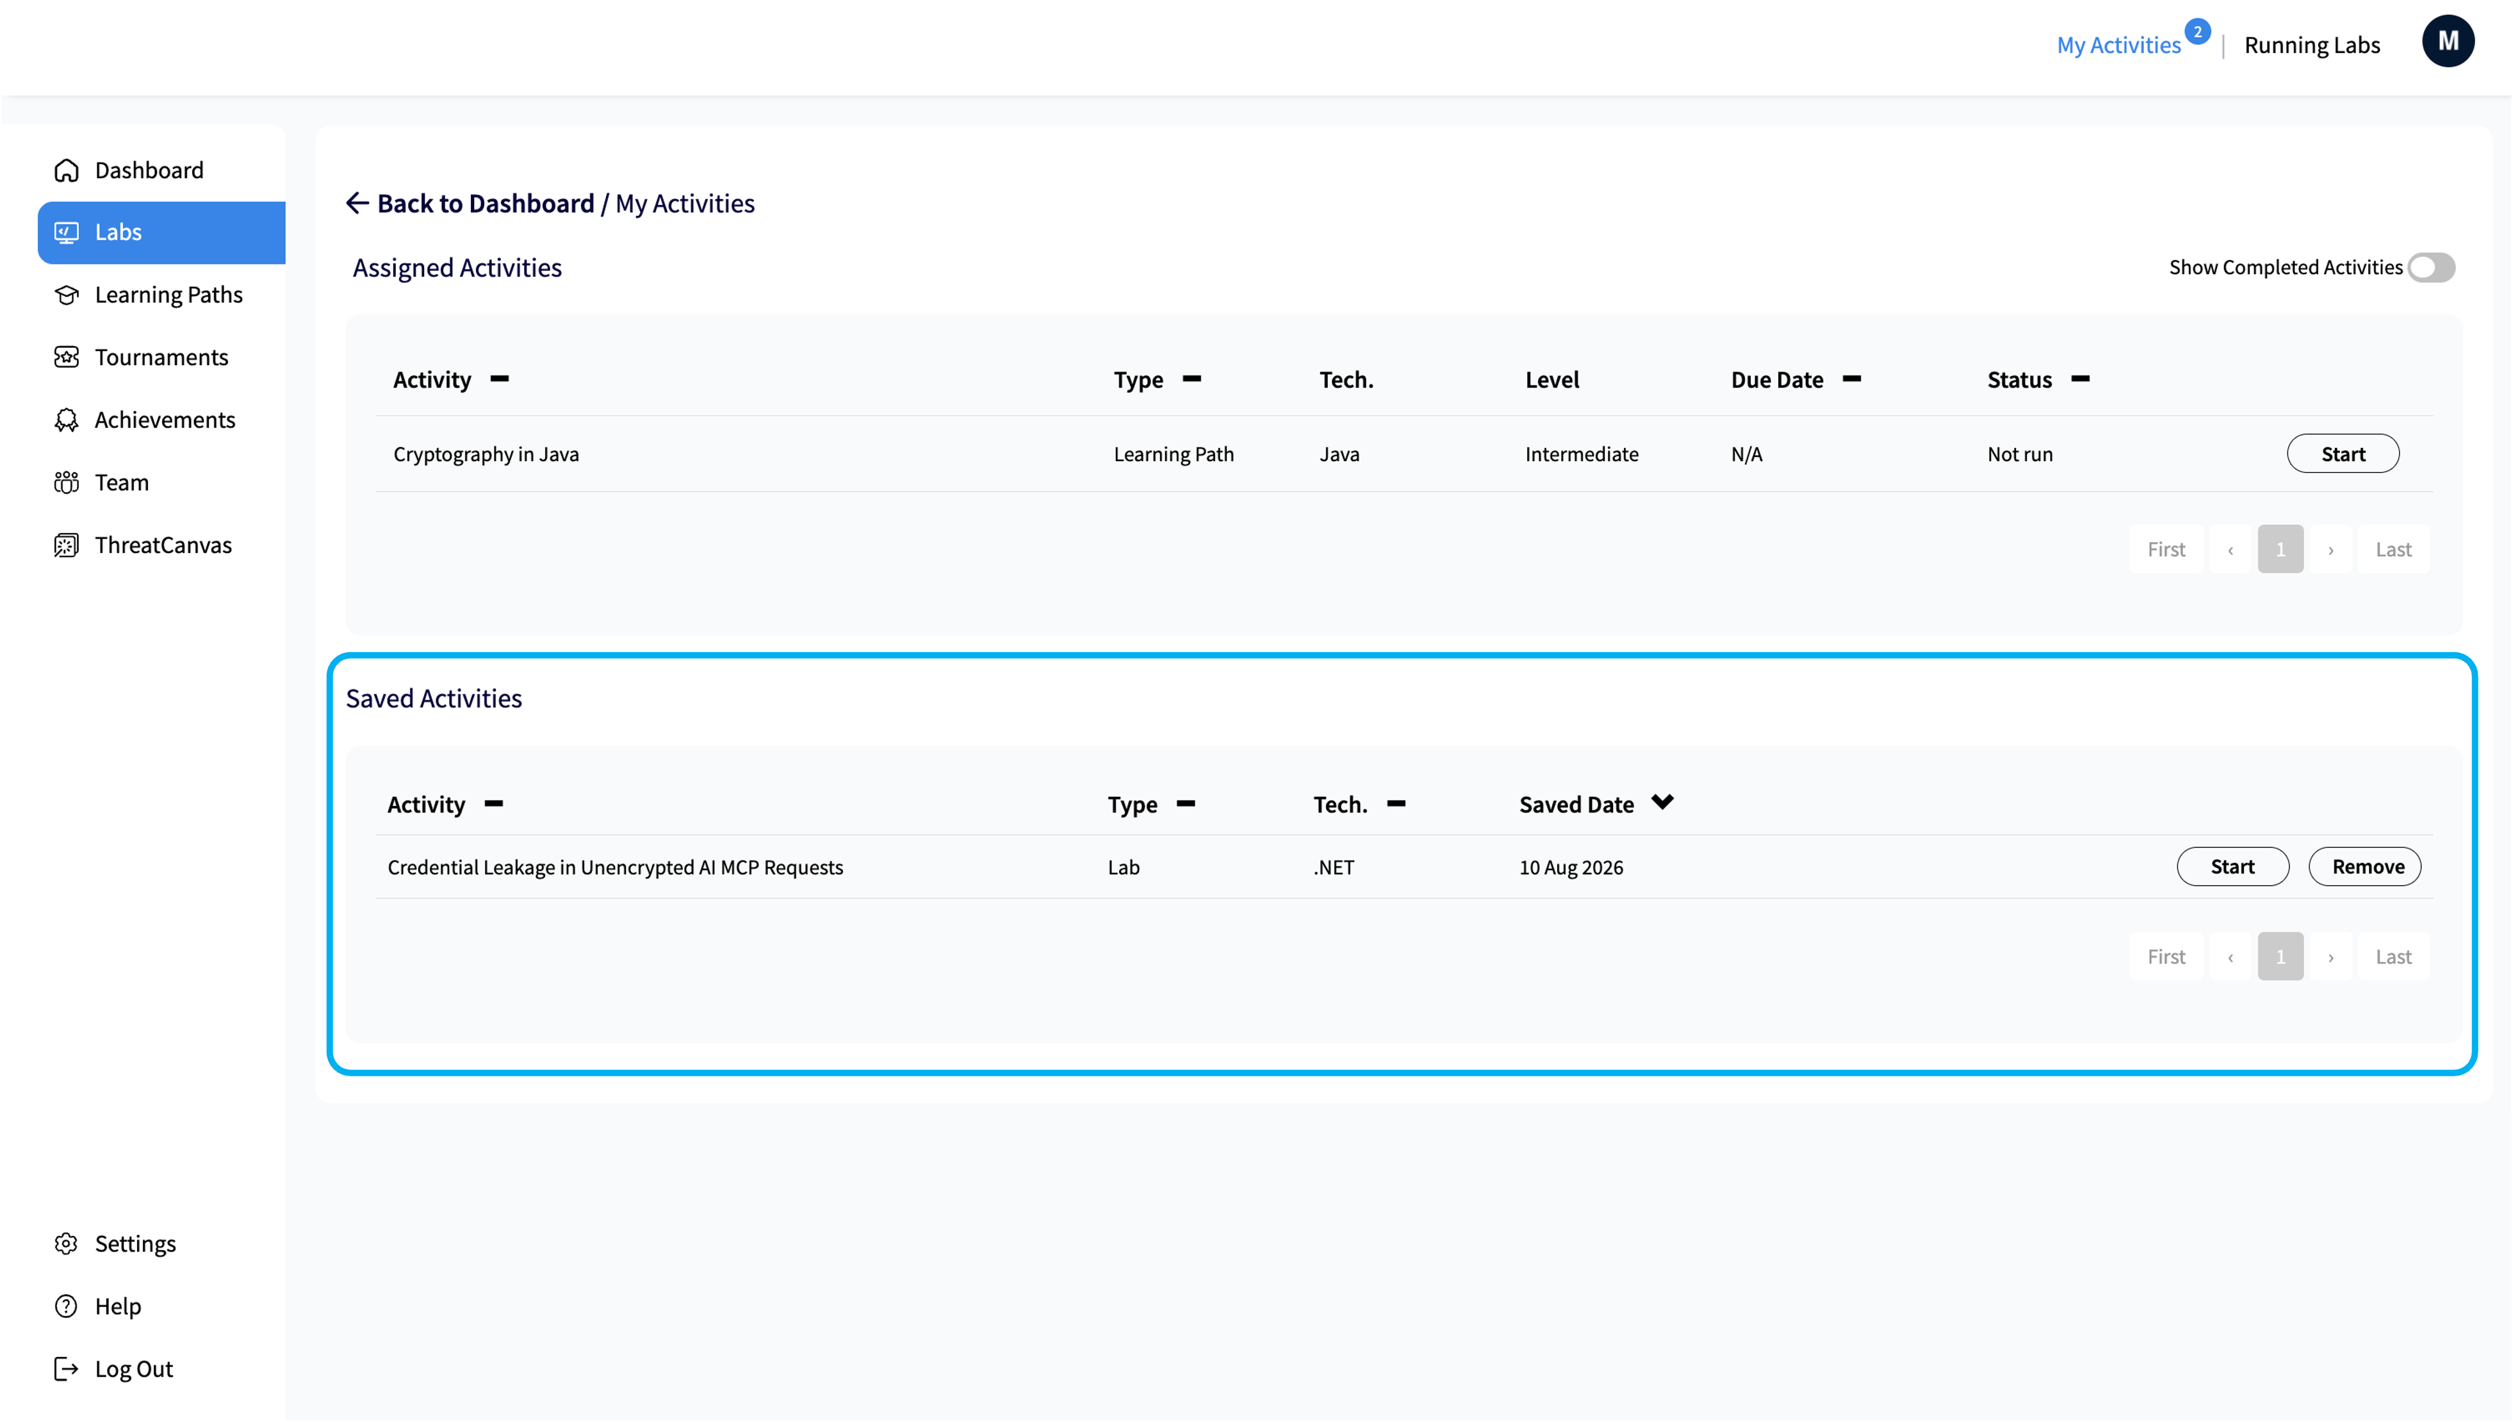This screenshot has width=2513, height=1421.
Task: Click next page arrow in Assigned Activities
Action: click(x=2330, y=550)
